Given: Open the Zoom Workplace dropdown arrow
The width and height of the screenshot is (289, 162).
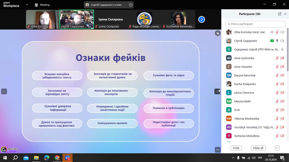Looking at the screenshot, I should (27, 5).
